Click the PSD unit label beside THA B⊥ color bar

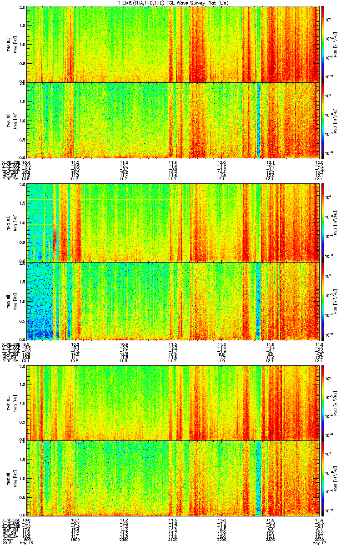(x=336, y=44)
